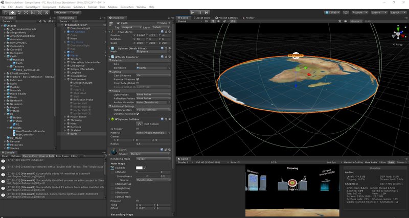The height and width of the screenshot is (218, 409).
Task: Click Clear in the Console panel
Action: (4, 156)
